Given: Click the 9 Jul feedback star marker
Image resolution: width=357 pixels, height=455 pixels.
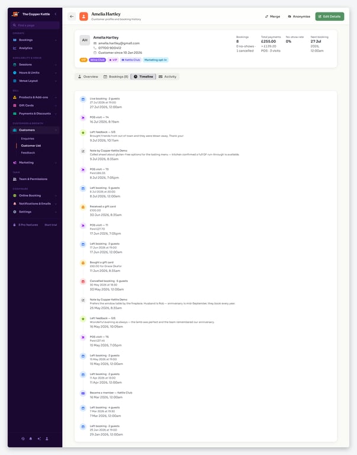Looking at the screenshot, I should pyautogui.click(x=83, y=133).
